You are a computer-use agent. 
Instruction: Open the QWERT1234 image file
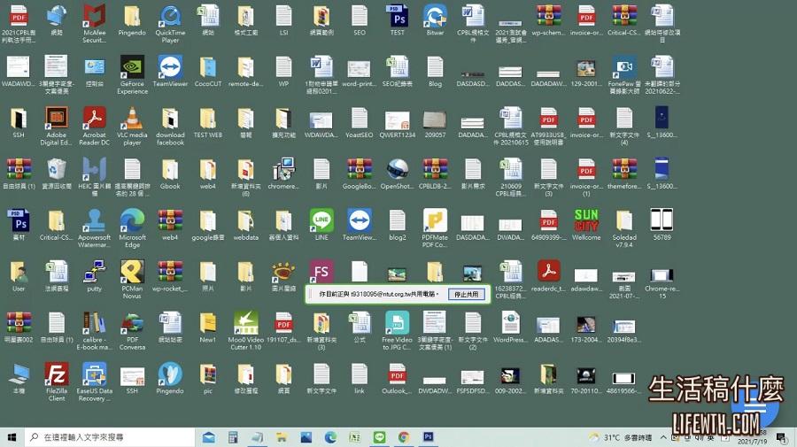pos(398,122)
